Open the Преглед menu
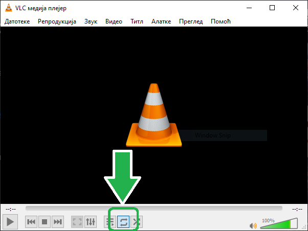Image resolution: width=308 pixels, height=231 pixels. [191, 21]
